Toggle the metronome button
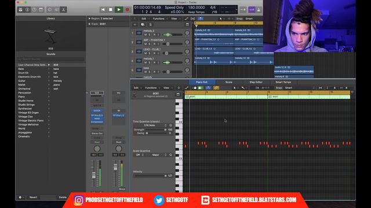This screenshot has width=371, height=208. [259, 10]
